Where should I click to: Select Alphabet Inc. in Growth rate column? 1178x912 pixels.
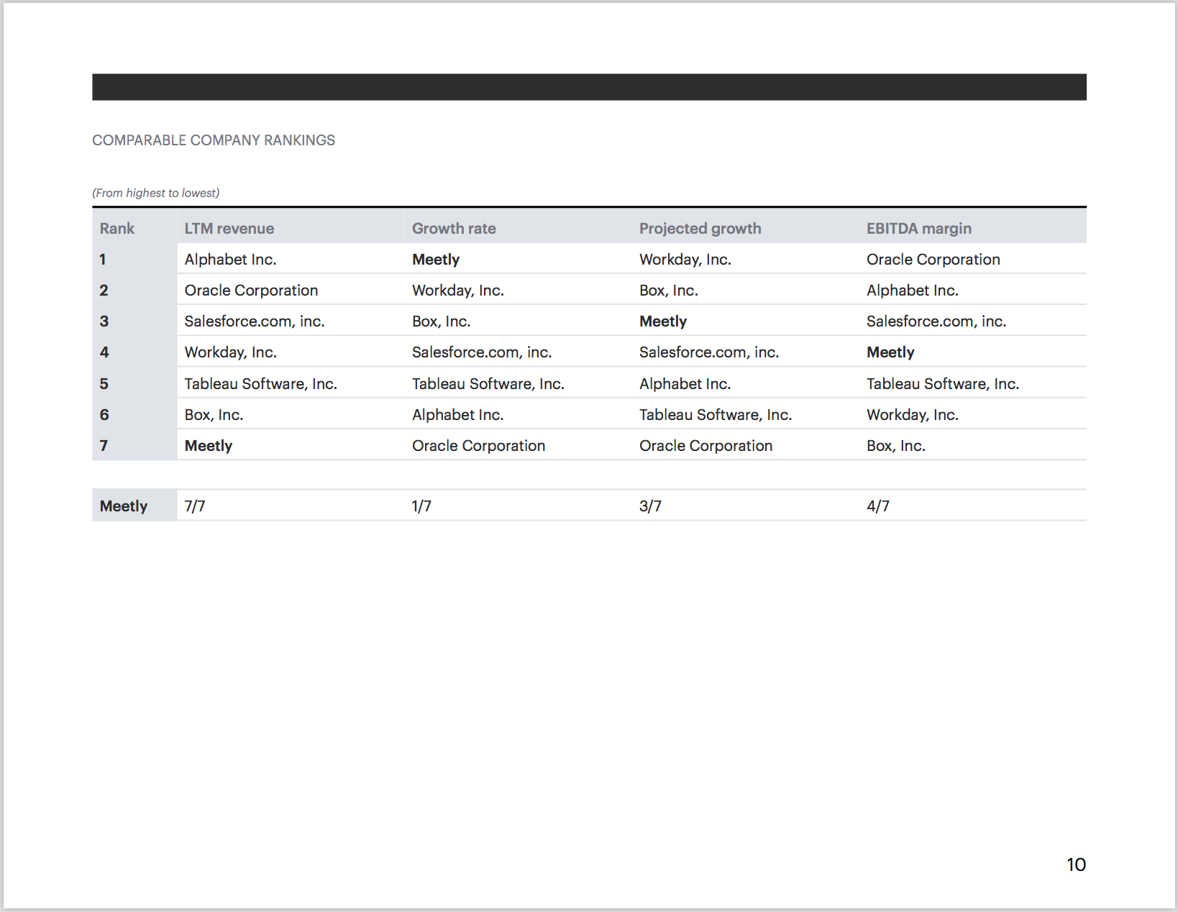pos(458,415)
